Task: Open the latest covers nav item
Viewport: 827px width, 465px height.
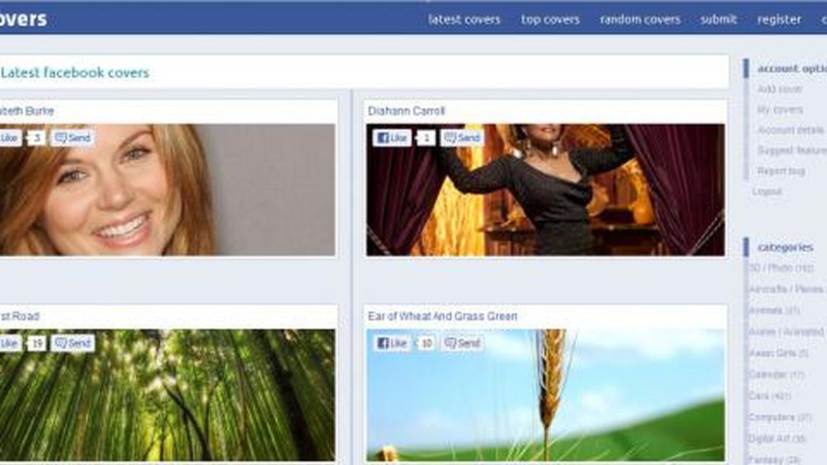Action: tap(464, 19)
